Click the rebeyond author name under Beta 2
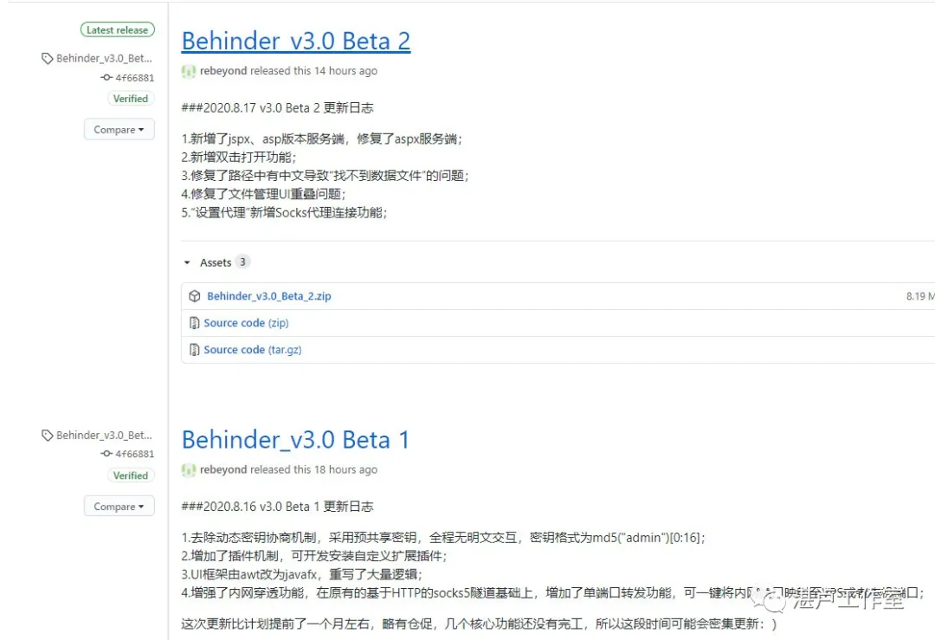This screenshot has width=935, height=640. (x=223, y=71)
